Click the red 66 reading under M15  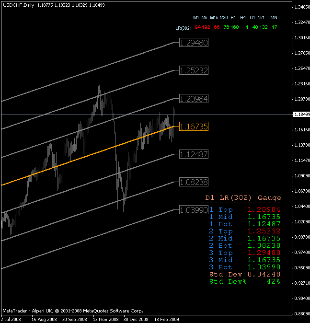coord(217,27)
